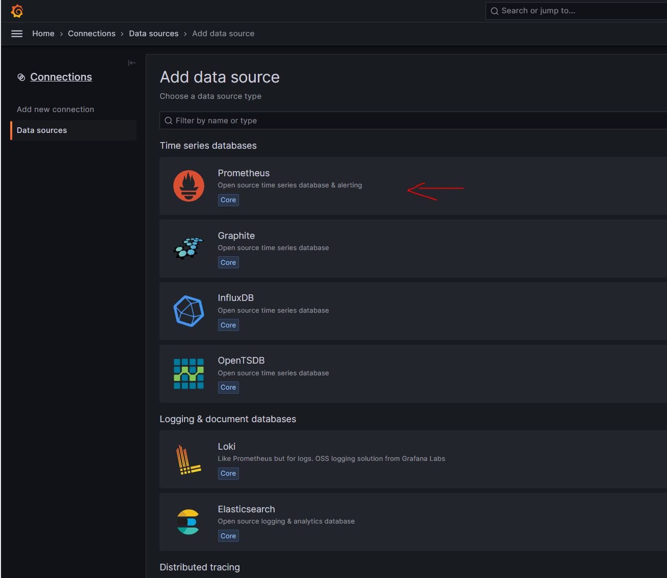
Task: Click the Core badge under Prometheus
Action: (x=228, y=200)
